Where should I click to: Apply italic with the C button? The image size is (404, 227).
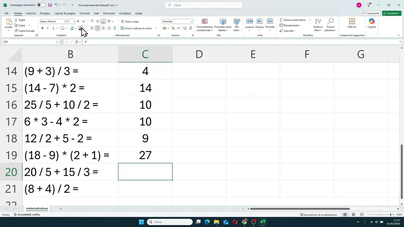click(x=48, y=28)
